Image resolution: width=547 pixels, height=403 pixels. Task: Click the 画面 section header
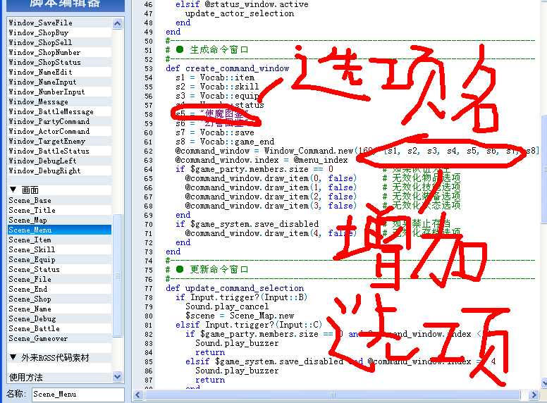(x=59, y=190)
